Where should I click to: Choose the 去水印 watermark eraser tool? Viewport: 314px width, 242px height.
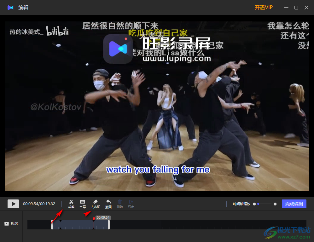(x=95, y=204)
